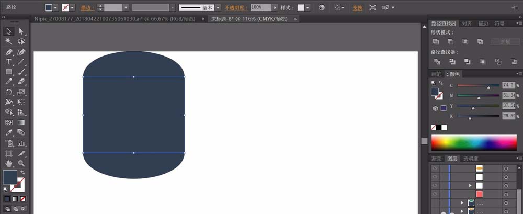Select the Pencil tool

[x=9, y=82]
